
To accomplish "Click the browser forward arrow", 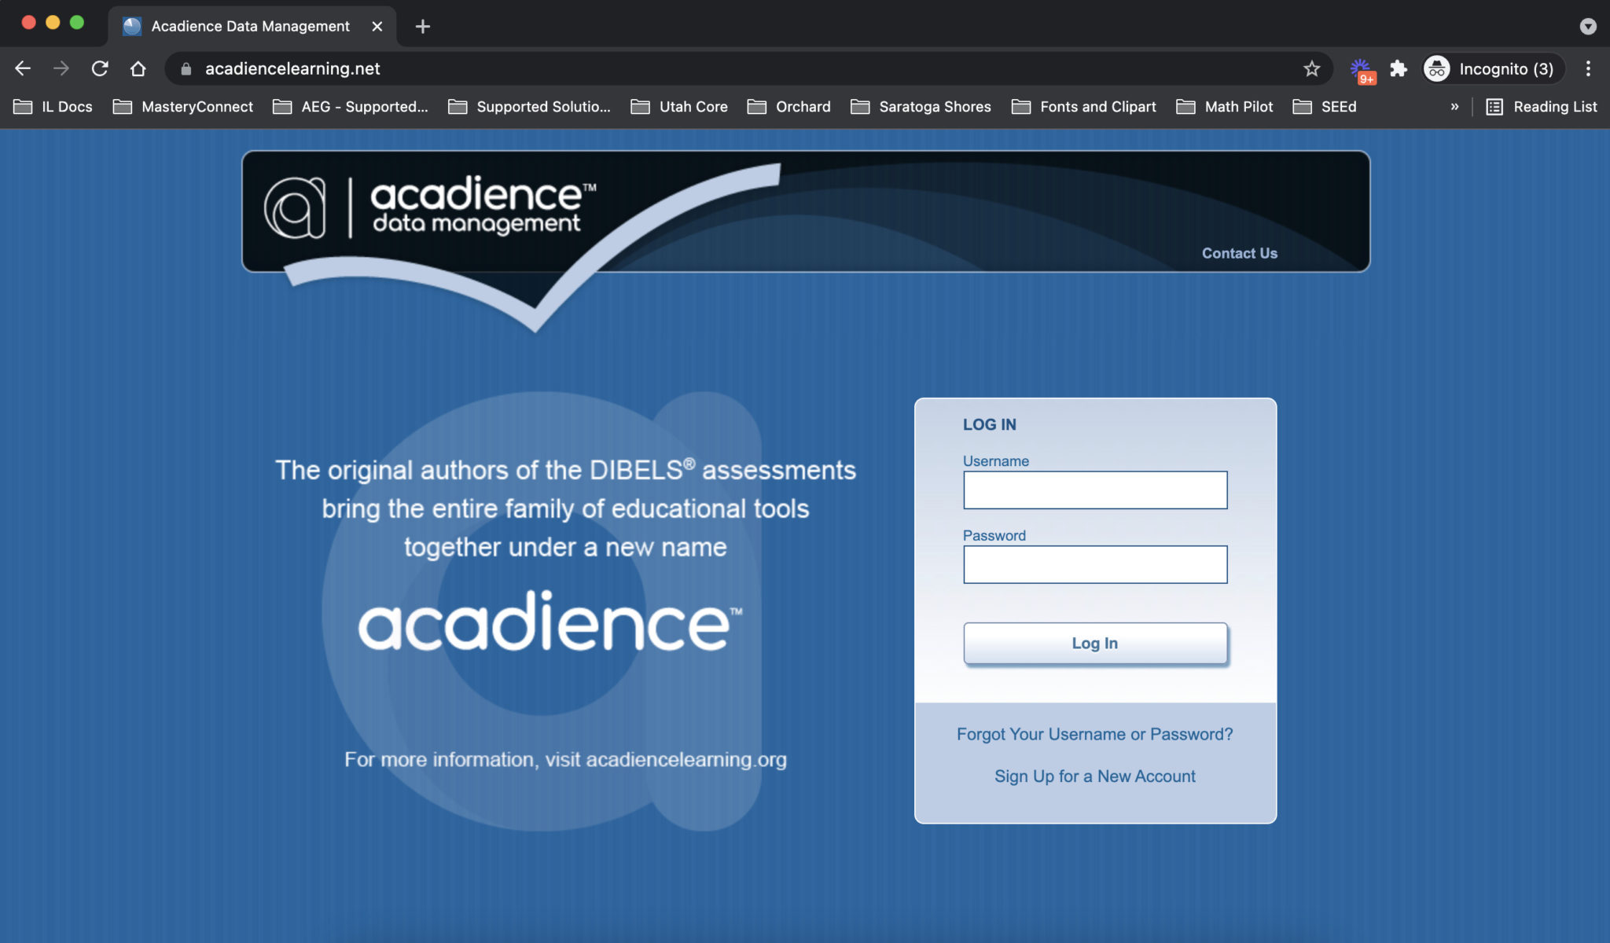I will (61, 68).
